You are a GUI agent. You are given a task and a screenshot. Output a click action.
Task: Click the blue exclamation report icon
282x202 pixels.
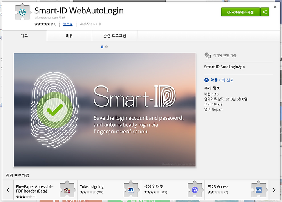206,80
